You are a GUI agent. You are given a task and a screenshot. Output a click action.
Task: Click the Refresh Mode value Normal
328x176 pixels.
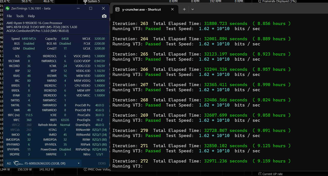(x=65, y=125)
